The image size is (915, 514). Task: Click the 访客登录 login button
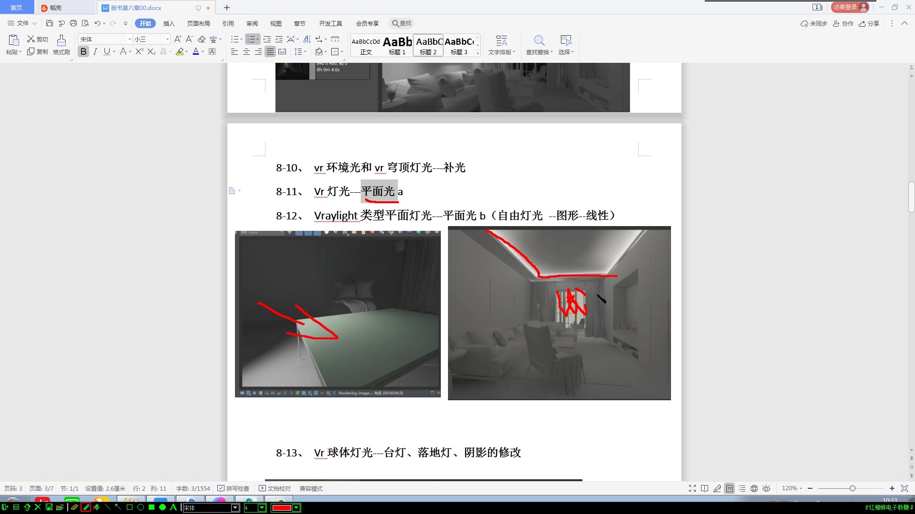[x=850, y=7]
